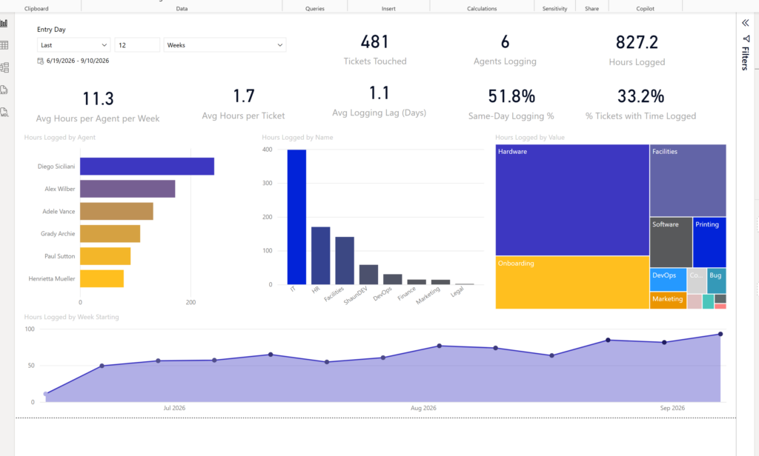Image resolution: width=759 pixels, height=456 pixels.
Task: Click the Queries ribbon group label
Action: pyautogui.click(x=314, y=9)
